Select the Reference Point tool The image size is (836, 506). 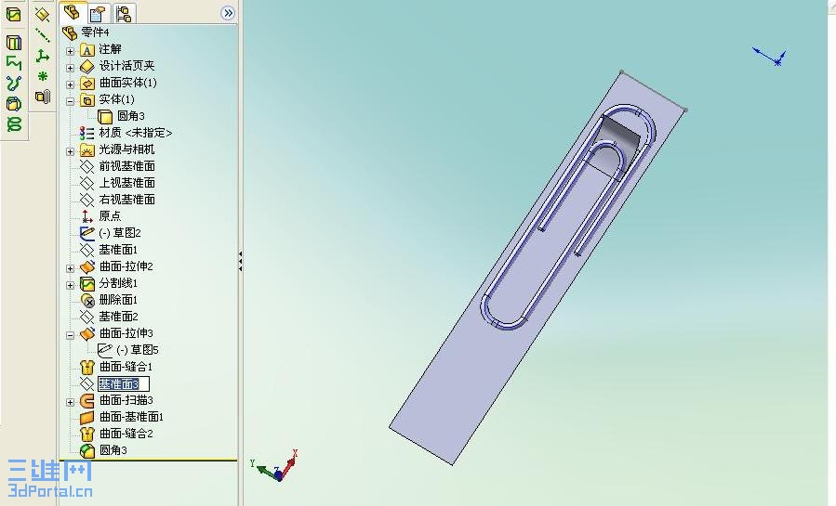tap(43, 76)
